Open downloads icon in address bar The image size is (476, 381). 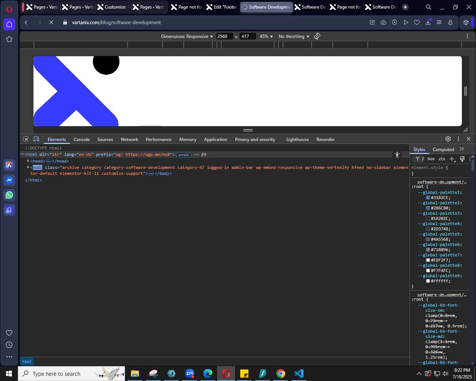point(428,22)
